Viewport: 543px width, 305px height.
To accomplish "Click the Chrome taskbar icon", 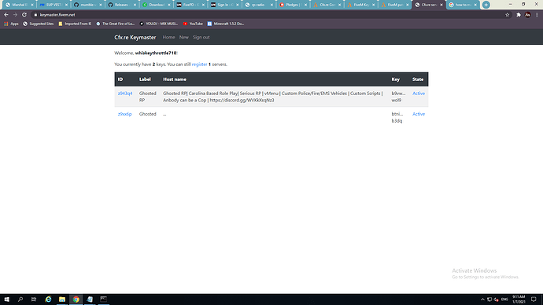I will coord(76,299).
